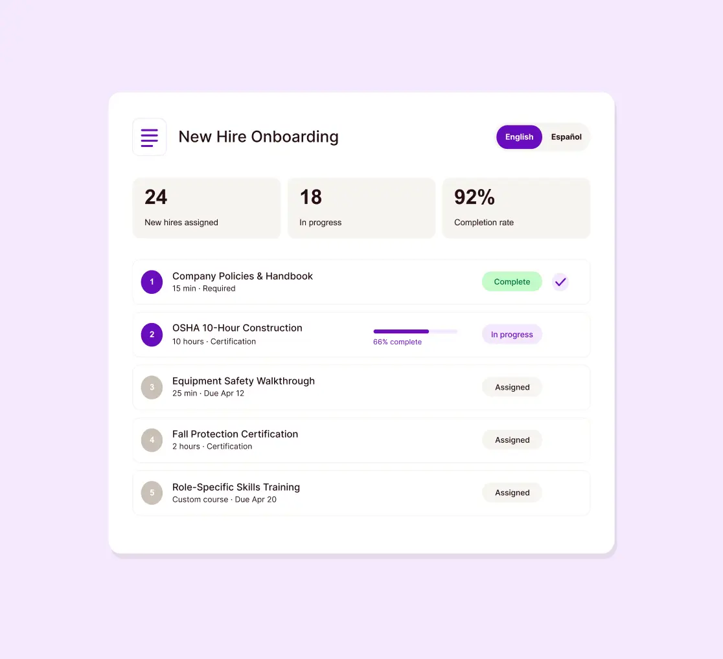Viewport: 723px width, 659px height.
Task: Click the purple checkmark on Company Policies
Action: 560,282
